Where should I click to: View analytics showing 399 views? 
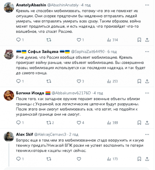112,123
